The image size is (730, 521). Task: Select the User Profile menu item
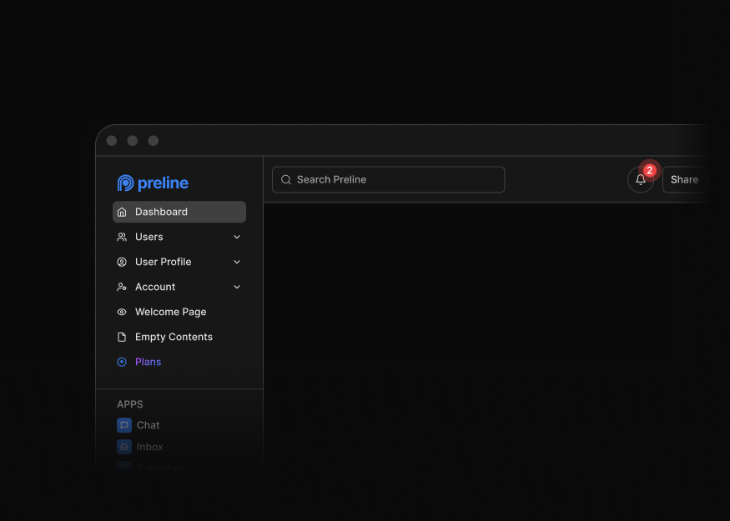coord(179,262)
